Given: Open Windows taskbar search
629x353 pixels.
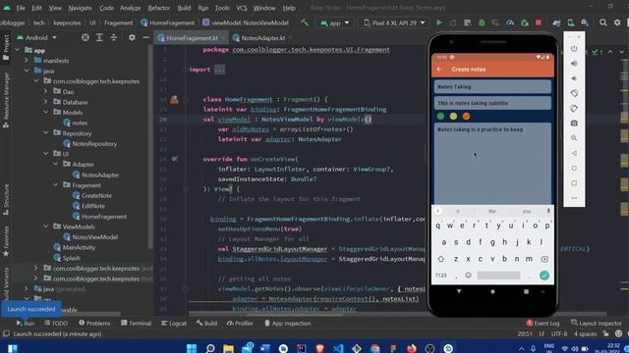Looking at the screenshot, I should coord(210,348).
